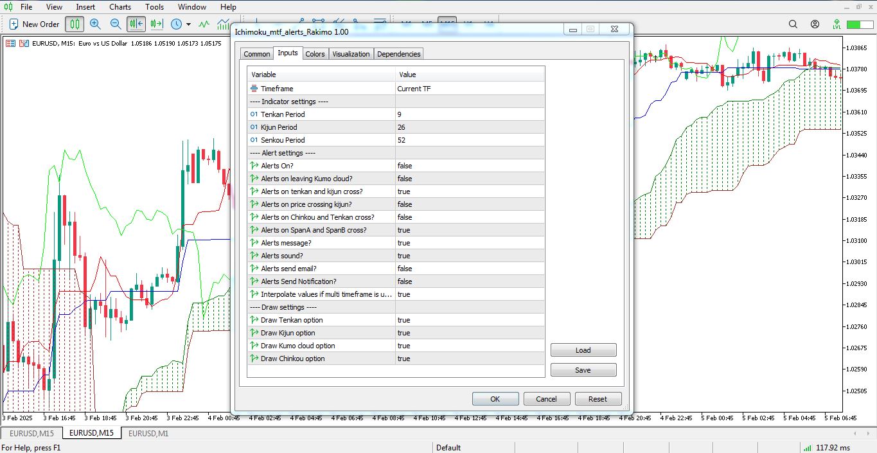
Task: Select the Tenkan Period value 9
Action: pos(470,114)
